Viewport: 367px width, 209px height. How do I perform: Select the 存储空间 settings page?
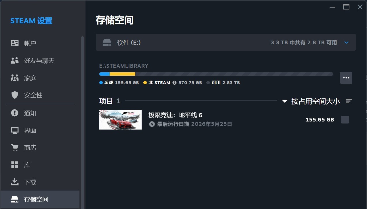(40, 199)
